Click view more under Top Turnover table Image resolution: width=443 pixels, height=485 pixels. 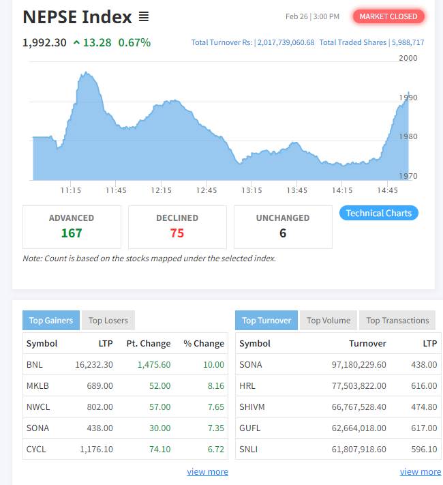tap(420, 471)
